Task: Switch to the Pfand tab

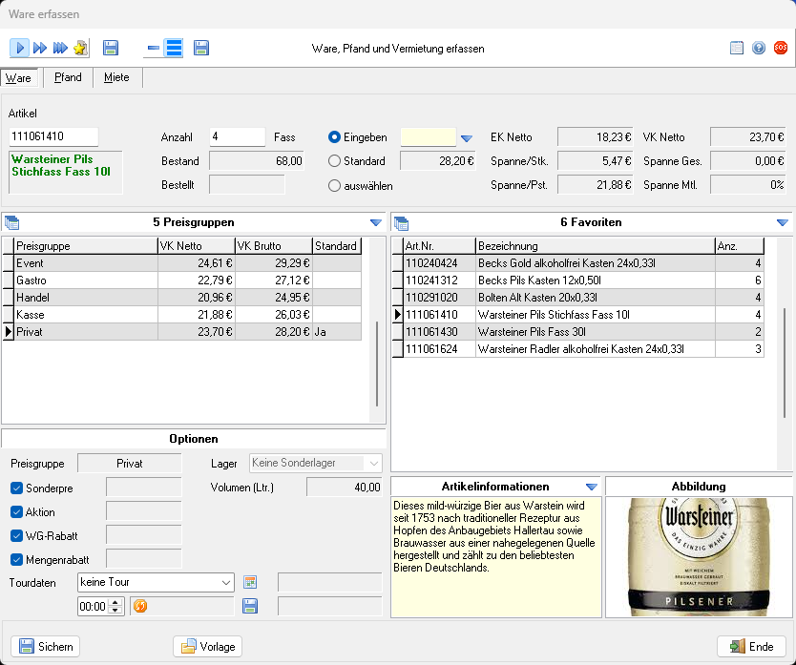Action: click(x=68, y=77)
